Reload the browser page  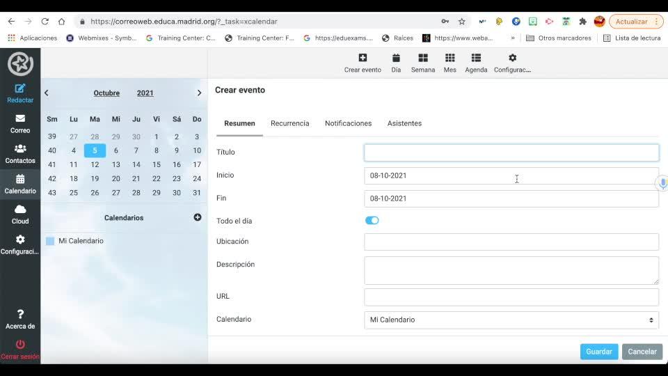point(45,22)
